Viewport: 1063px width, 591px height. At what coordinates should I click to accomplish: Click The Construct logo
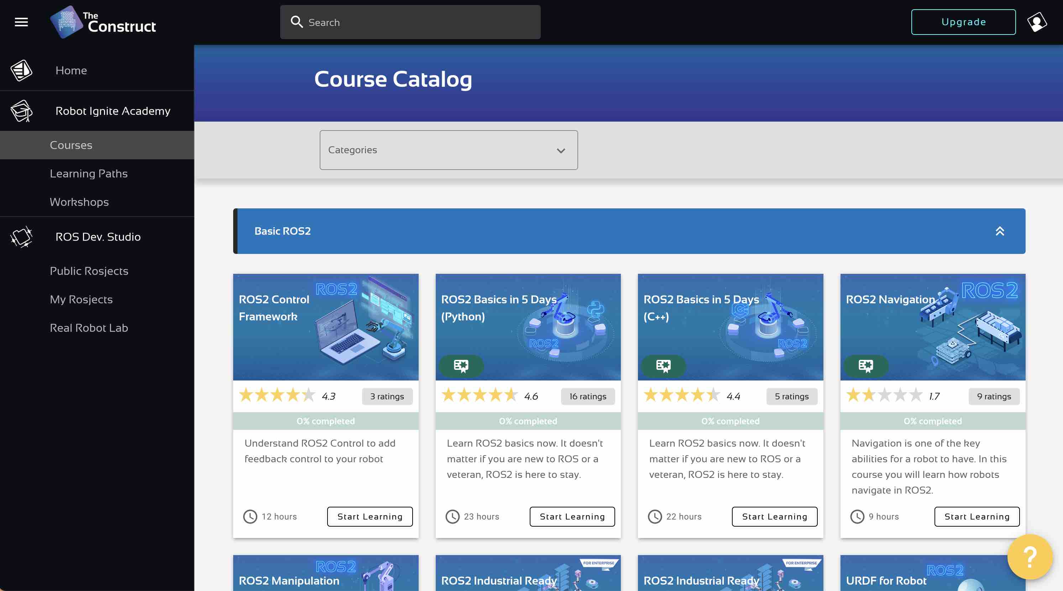point(103,22)
